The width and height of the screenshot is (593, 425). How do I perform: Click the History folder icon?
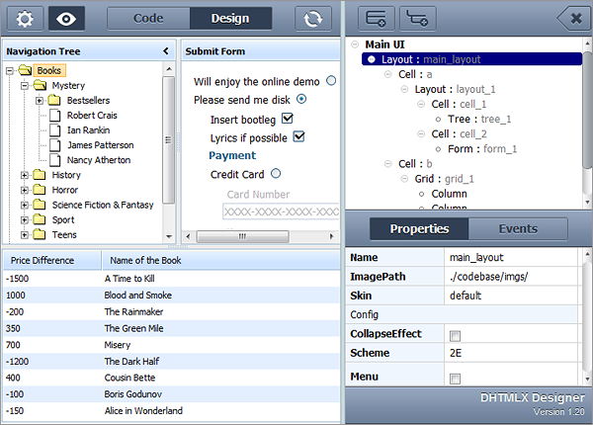pos(40,175)
